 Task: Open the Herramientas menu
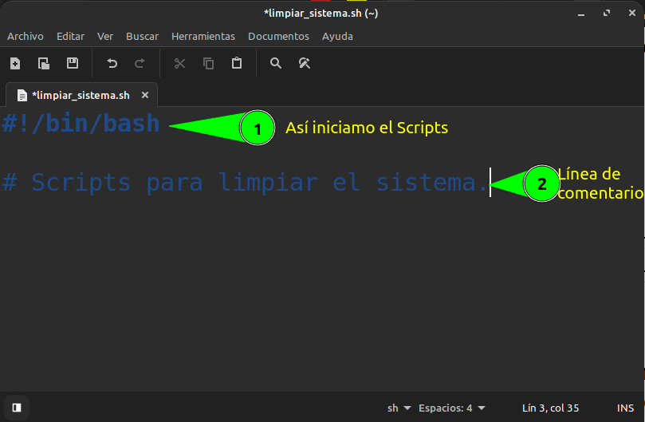(x=203, y=36)
